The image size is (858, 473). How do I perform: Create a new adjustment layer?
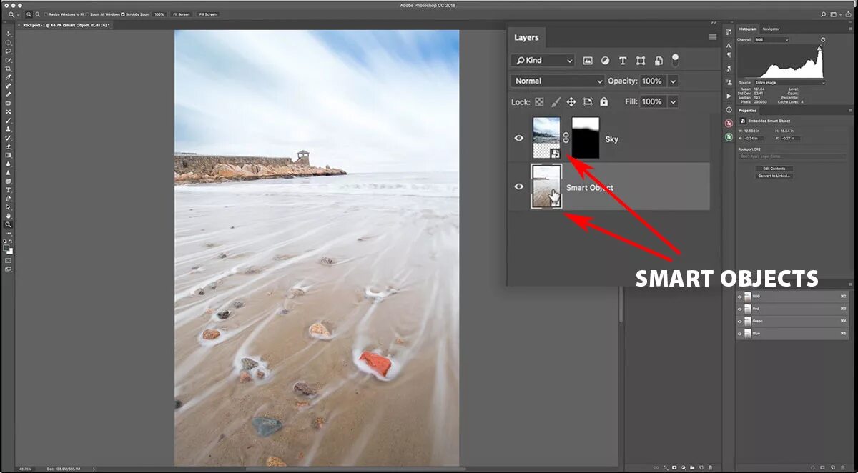click(684, 468)
